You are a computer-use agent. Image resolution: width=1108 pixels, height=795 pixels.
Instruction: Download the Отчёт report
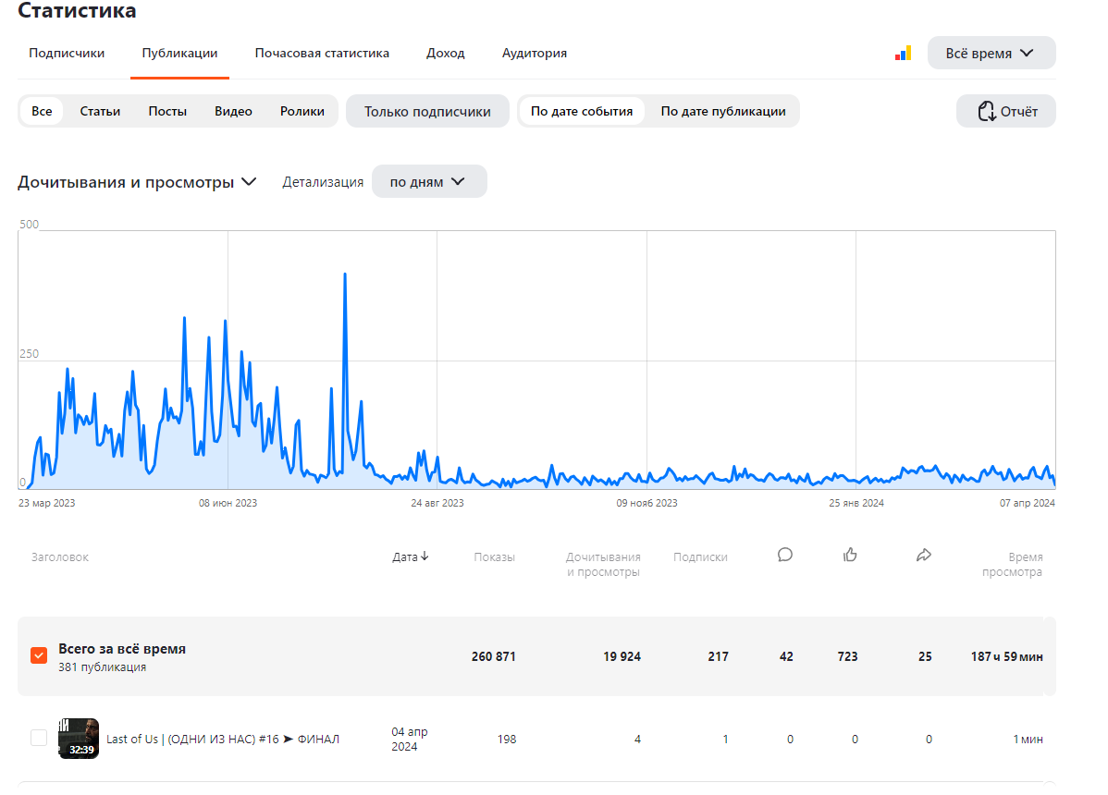(1006, 111)
